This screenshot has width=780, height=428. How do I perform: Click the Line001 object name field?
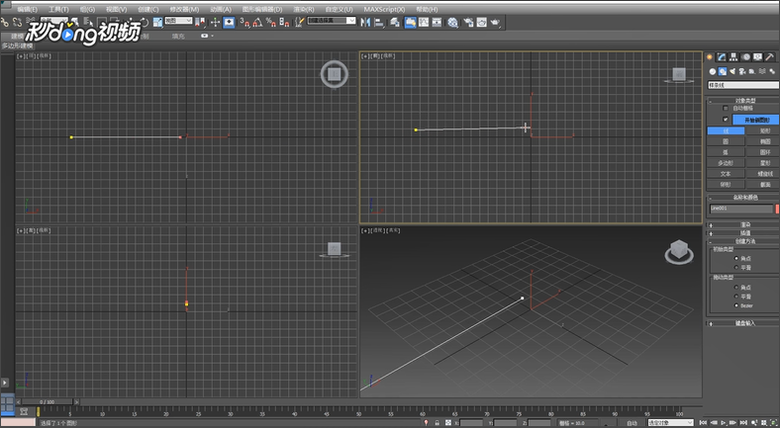click(x=740, y=209)
